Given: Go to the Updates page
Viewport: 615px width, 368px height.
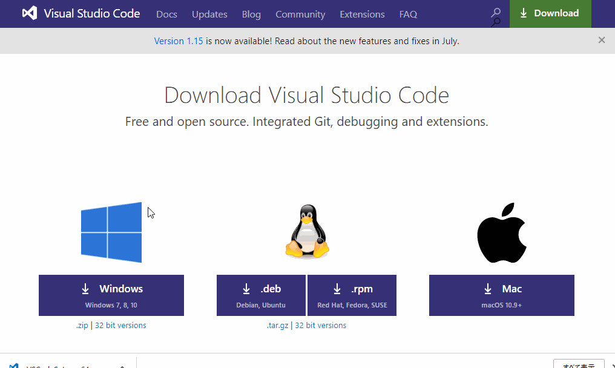Looking at the screenshot, I should point(209,14).
